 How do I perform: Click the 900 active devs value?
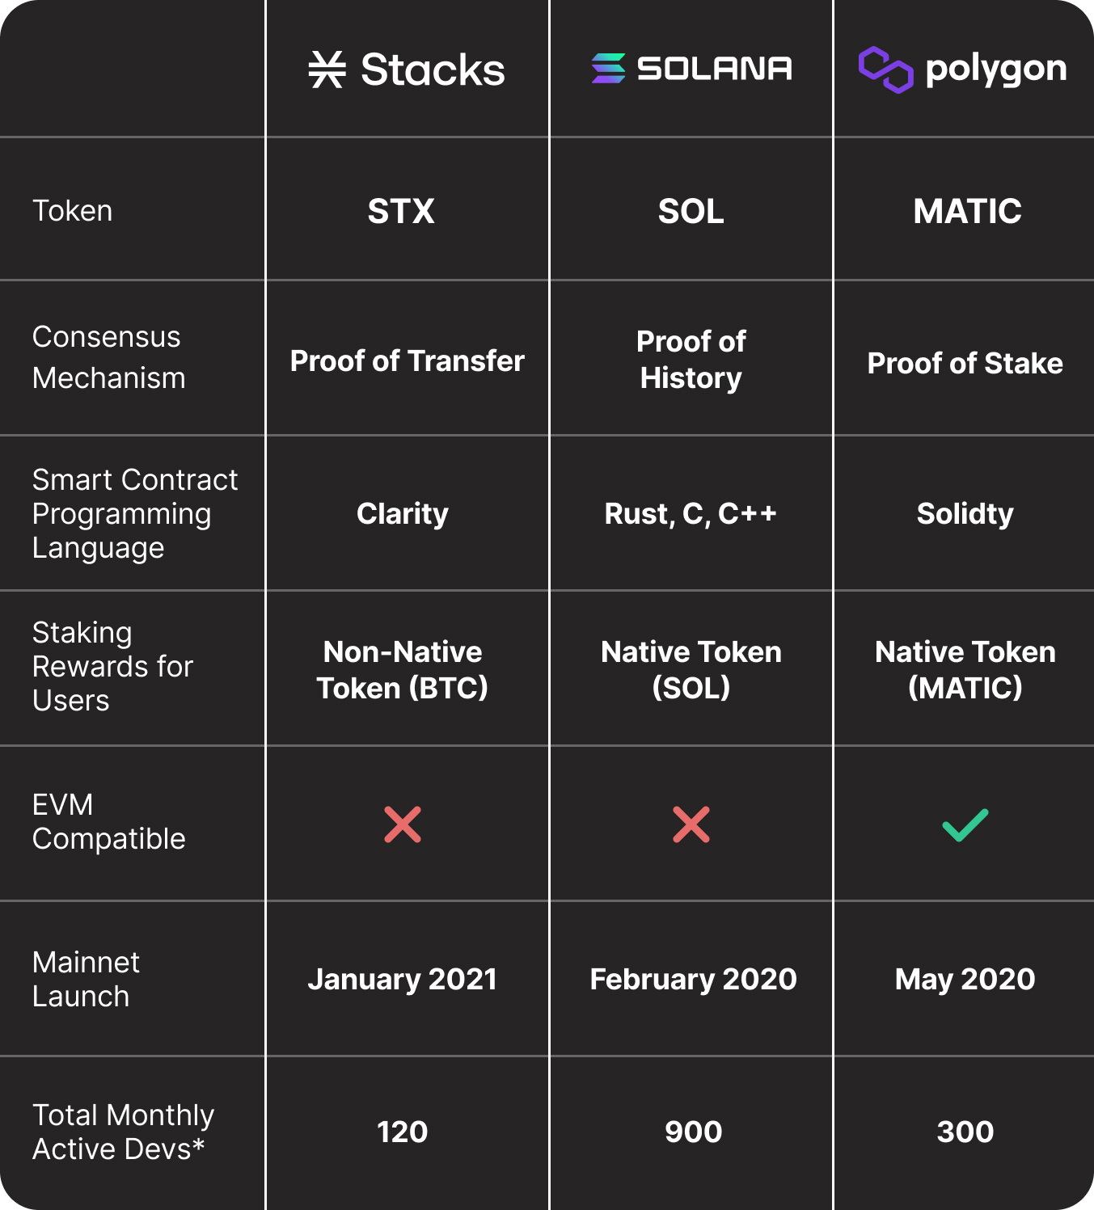[x=693, y=1132]
